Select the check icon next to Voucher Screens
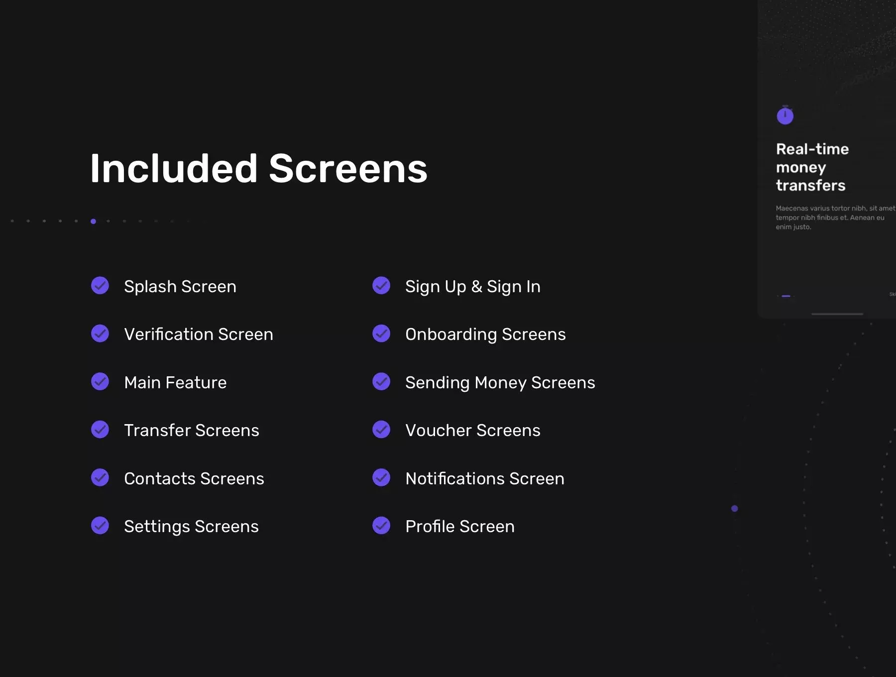 point(381,430)
